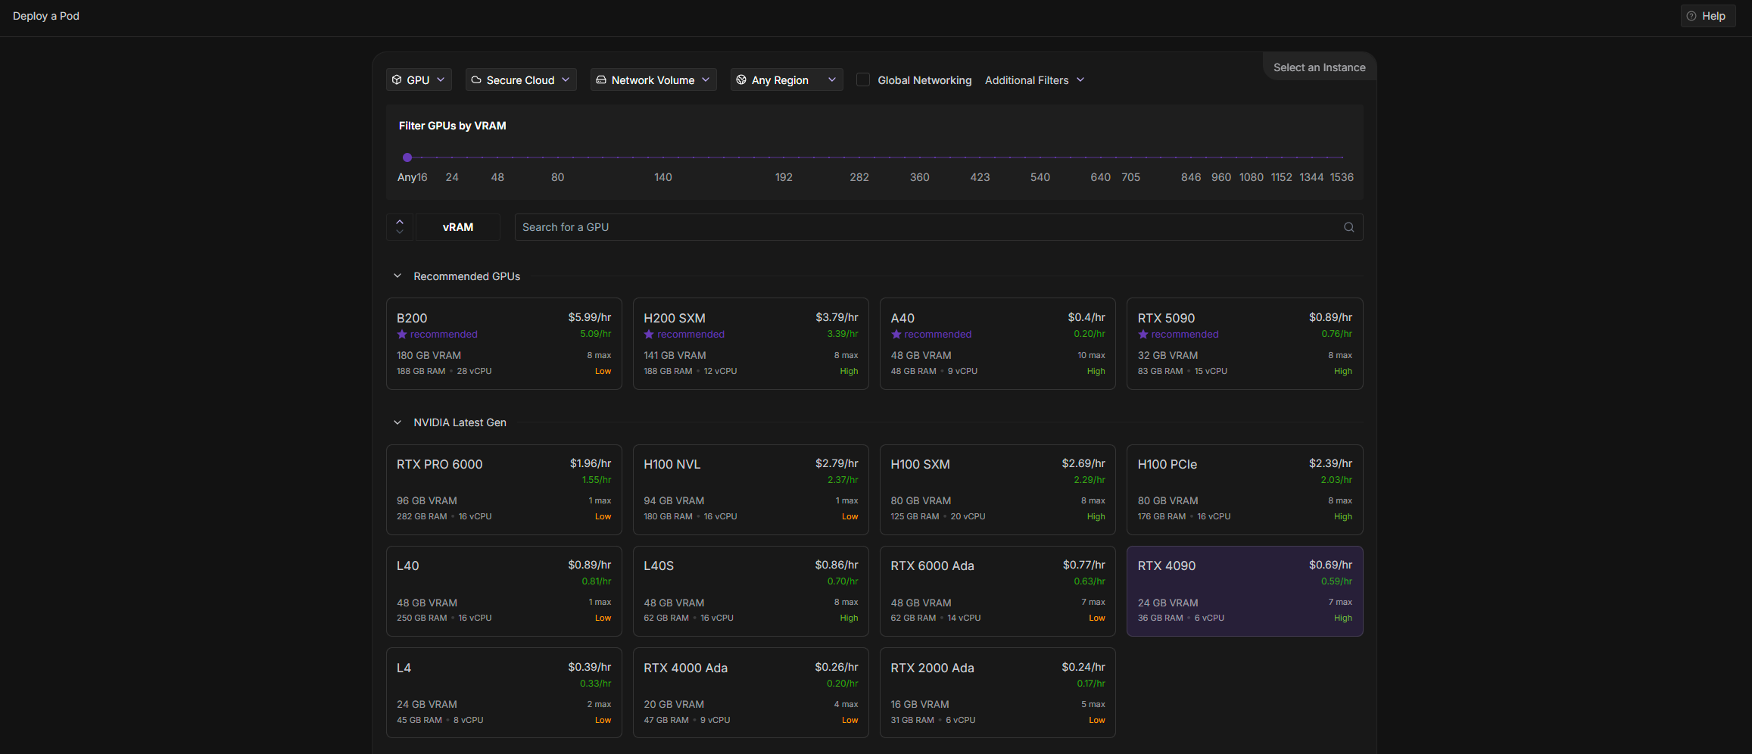Click the Deploy a Pod title
Image resolution: width=1752 pixels, height=754 pixels.
(46, 16)
